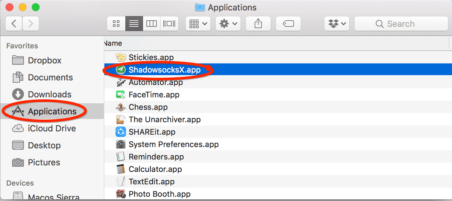This screenshot has height=201, width=452.
Task: Click the Edit Tags button
Action: coord(288,24)
